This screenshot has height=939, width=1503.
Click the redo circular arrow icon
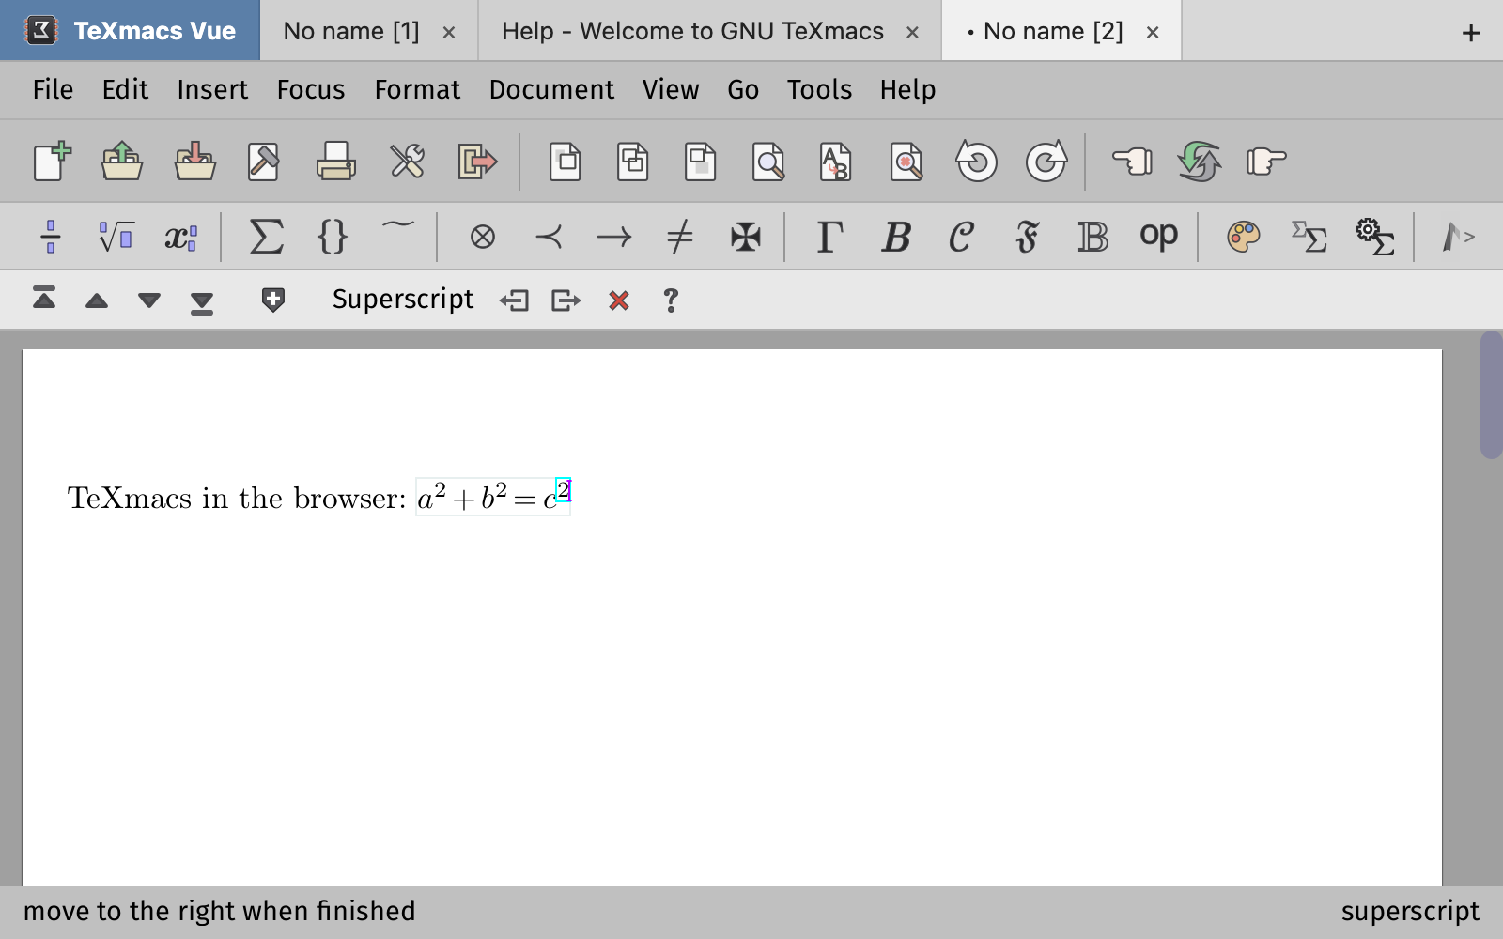(x=1046, y=162)
